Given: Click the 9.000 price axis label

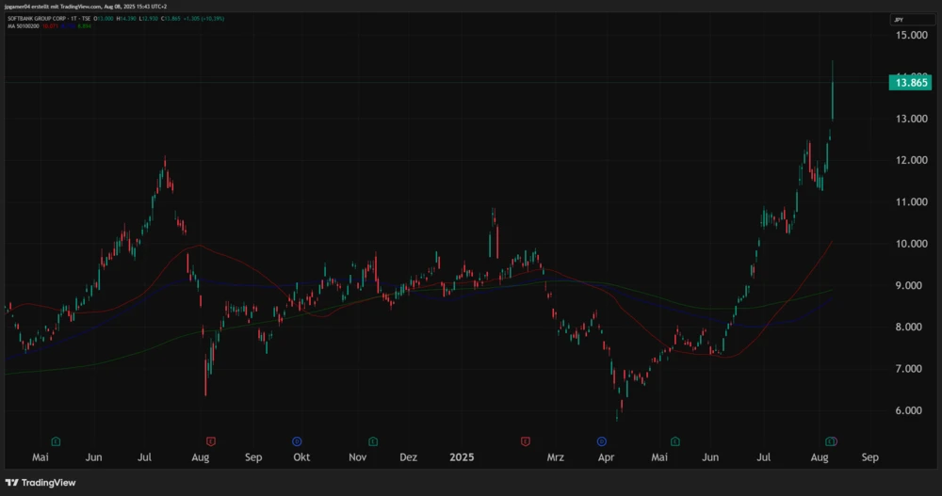Looking at the screenshot, I should 911,286.
